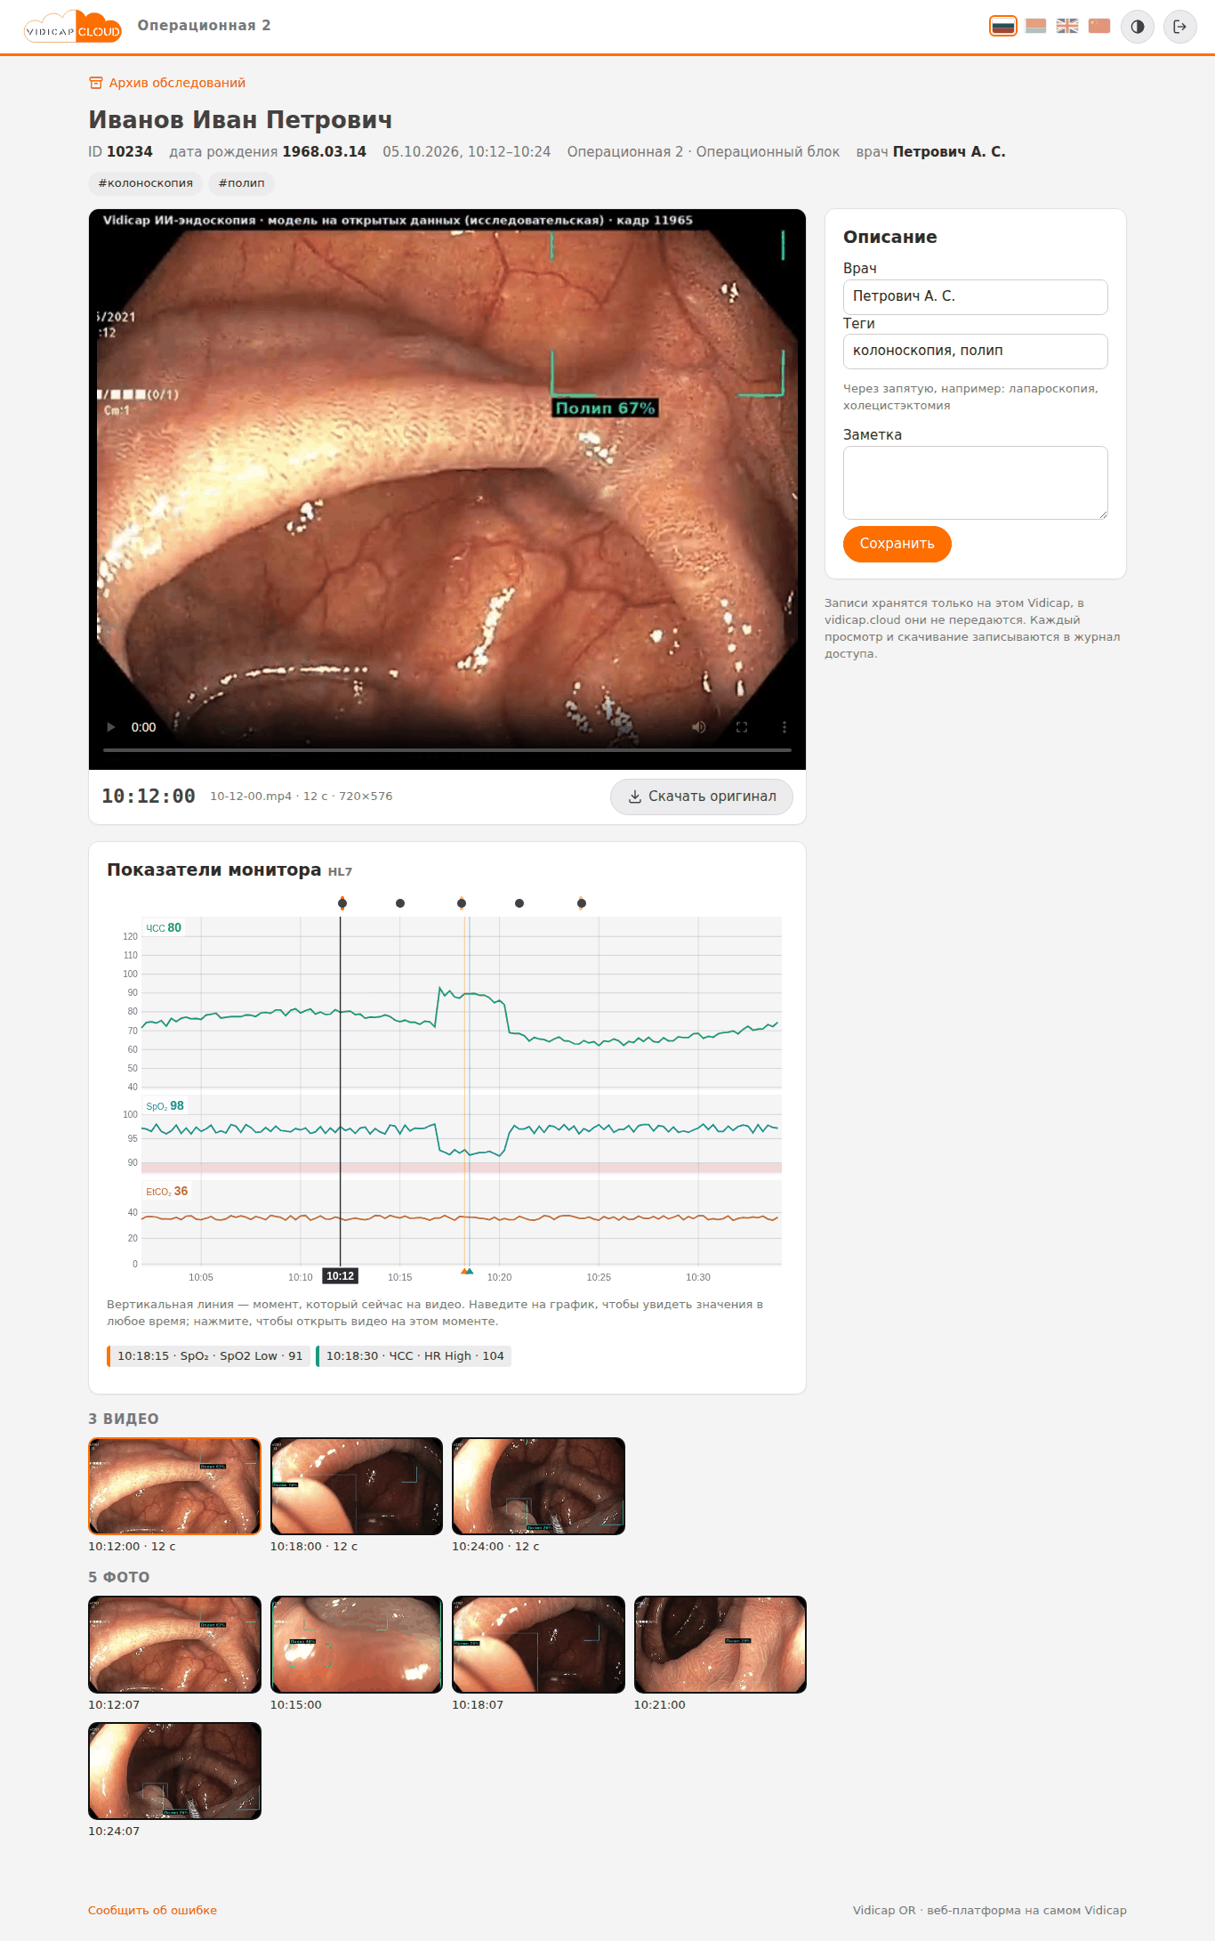Click the #колоноскопия tag chip
Viewport: 1215px width, 1941px height.
[x=145, y=183]
